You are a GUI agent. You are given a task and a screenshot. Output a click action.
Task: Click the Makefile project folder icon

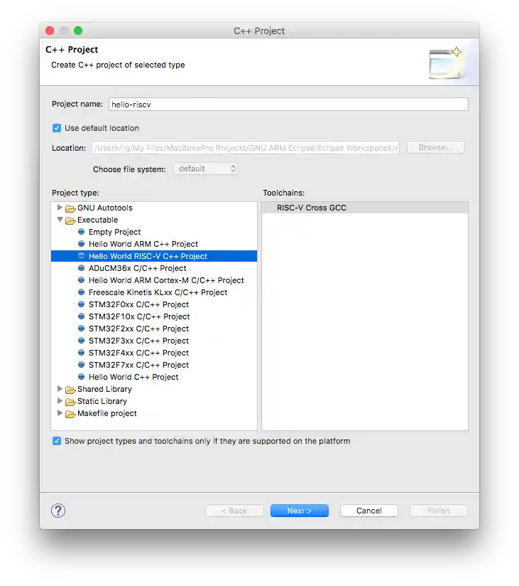pos(70,414)
